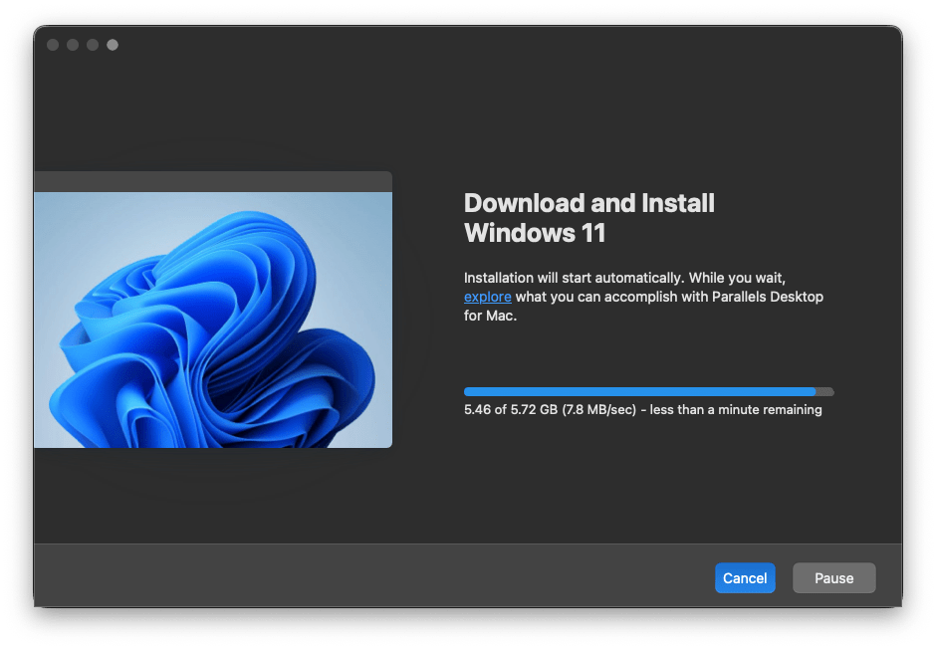Click the Windows 11 bloom wallpaper preview
Screen dimensions: 936x649
213,320
